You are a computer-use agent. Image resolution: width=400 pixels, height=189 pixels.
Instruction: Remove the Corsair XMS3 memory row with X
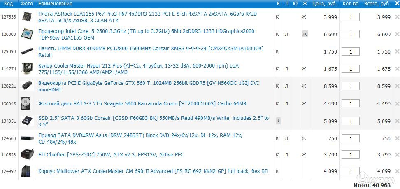(x=397, y=51)
